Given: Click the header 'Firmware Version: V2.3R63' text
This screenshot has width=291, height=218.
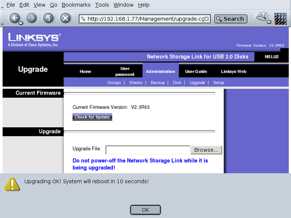Looking at the screenshot, I should point(260,45).
